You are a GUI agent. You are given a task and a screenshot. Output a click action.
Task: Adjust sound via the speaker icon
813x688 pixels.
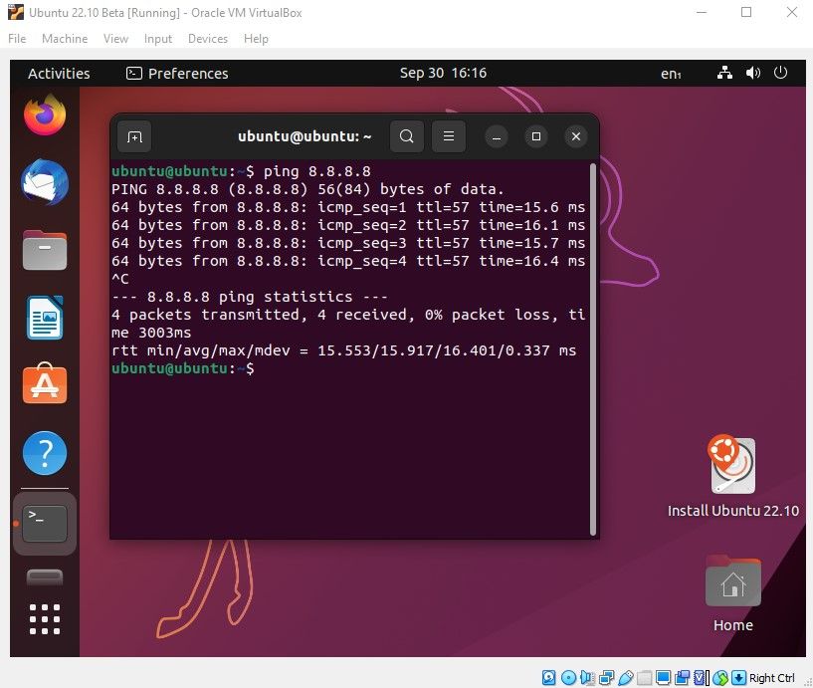[752, 73]
